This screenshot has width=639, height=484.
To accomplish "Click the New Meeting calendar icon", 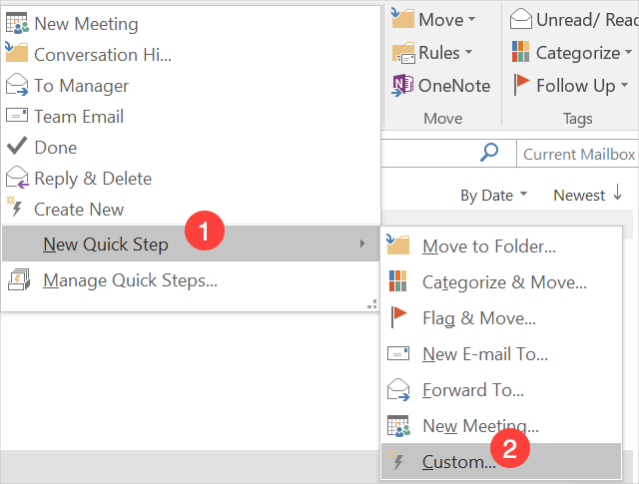I will pos(17,23).
